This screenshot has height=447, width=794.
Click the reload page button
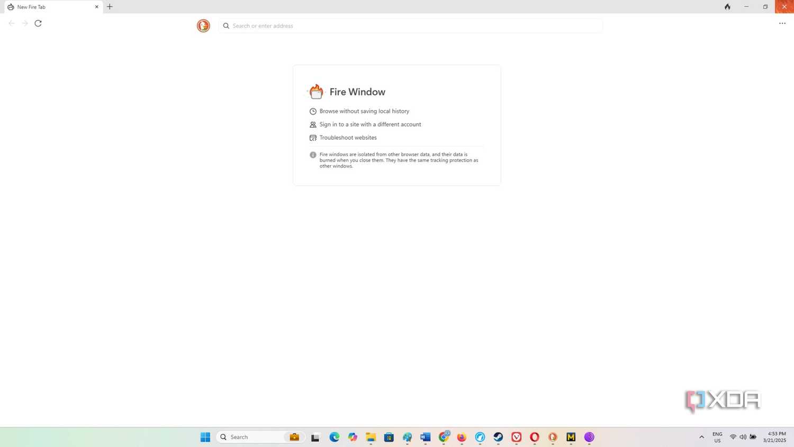coord(38,23)
